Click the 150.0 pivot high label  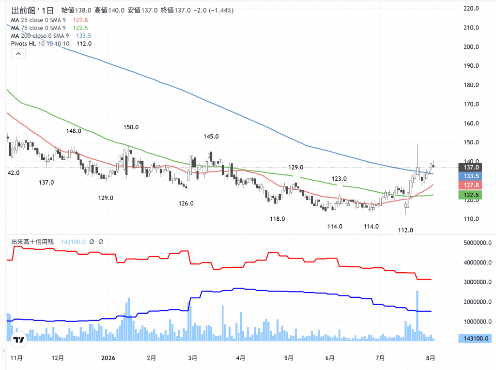[x=131, y=127]
